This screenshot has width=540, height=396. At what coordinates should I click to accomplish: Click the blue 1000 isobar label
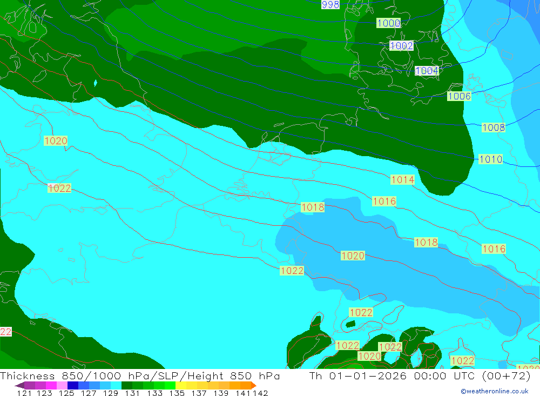(388, 23)
